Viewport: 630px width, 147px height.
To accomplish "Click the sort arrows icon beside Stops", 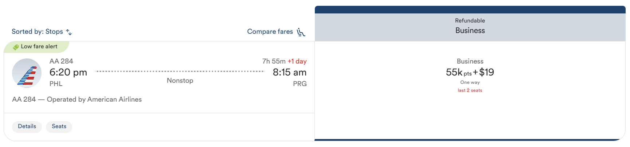I will [69, 32].
